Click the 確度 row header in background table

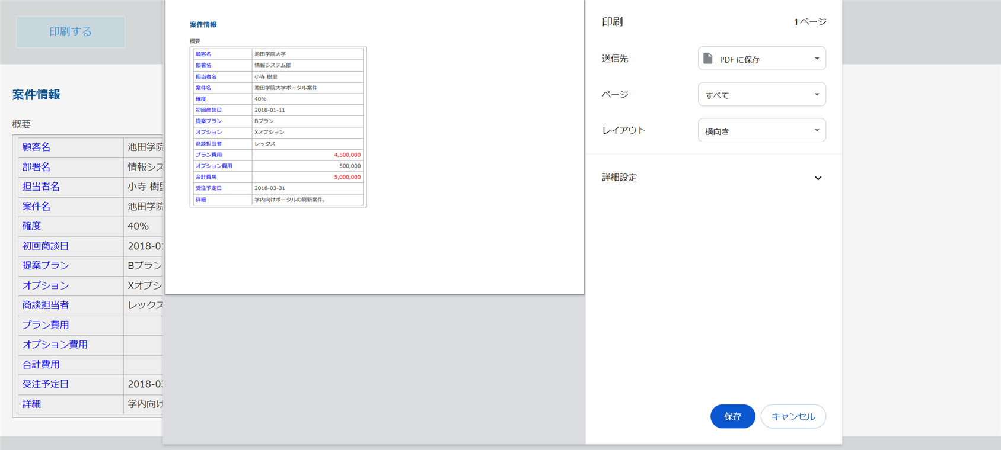click(x=31, y=226)
